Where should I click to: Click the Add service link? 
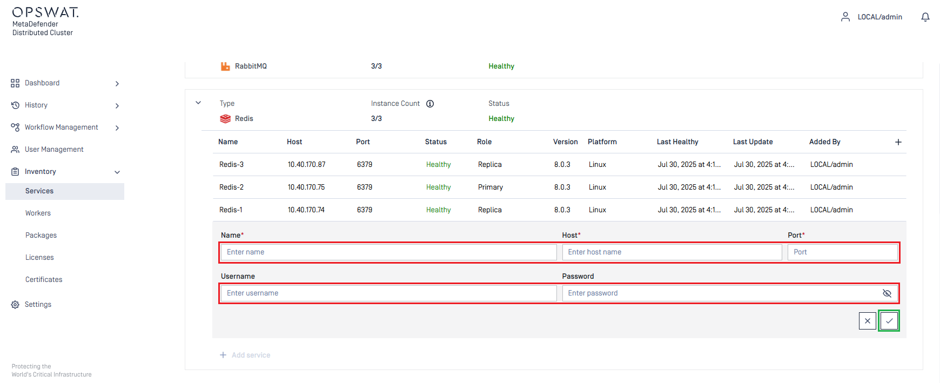point(251,355)
